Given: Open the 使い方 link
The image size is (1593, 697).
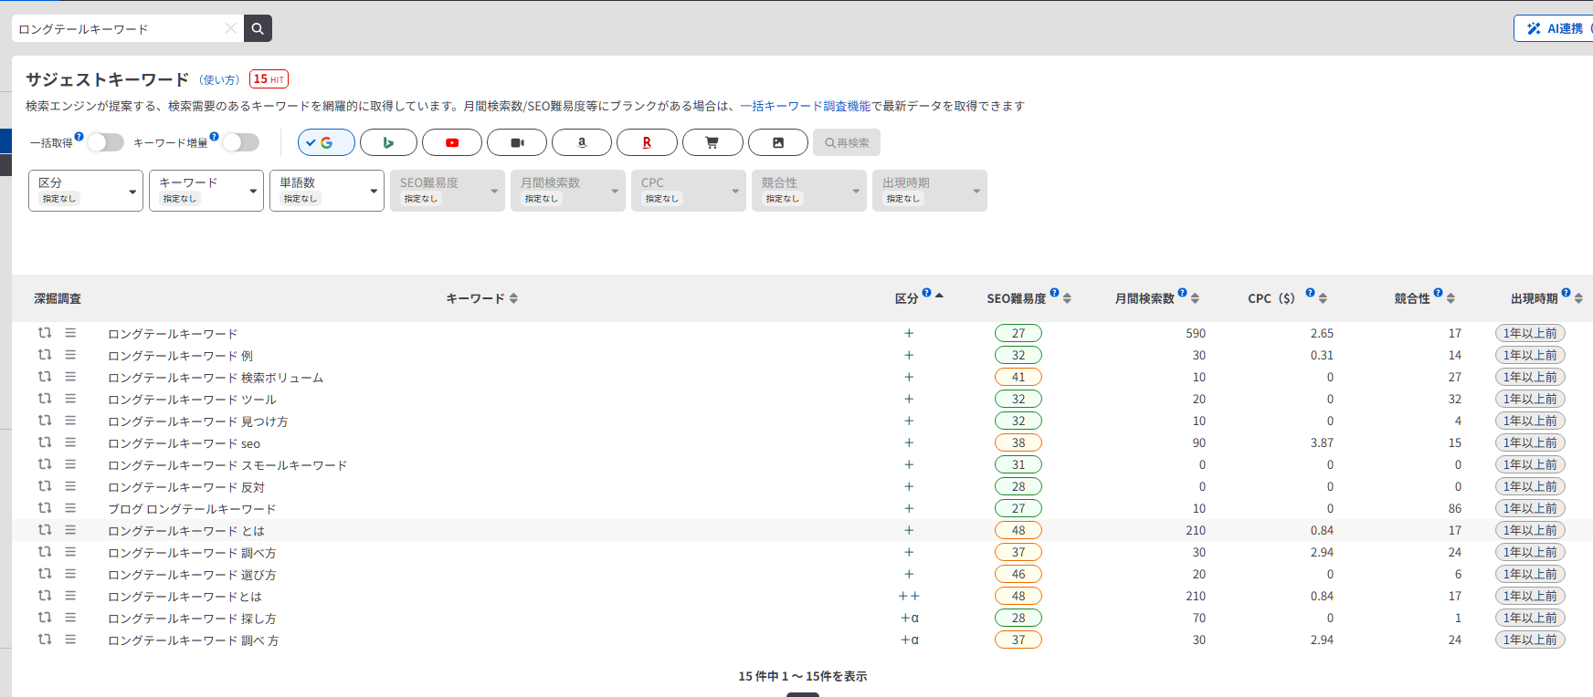Looking at the screenshot, I should tap(219, 80).
